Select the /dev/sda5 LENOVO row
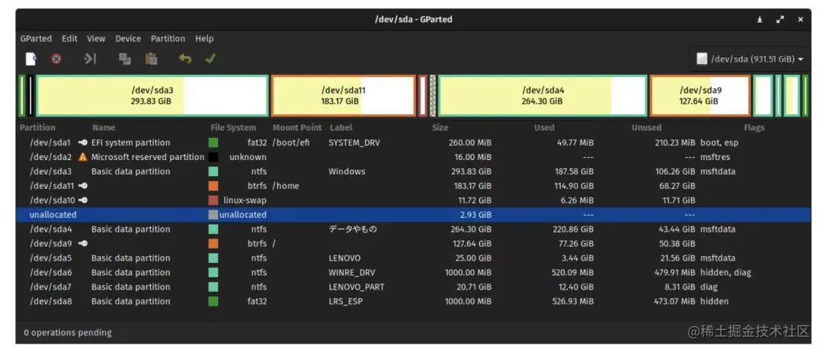The height and width of the screenshot is (352, 823). 414,258
